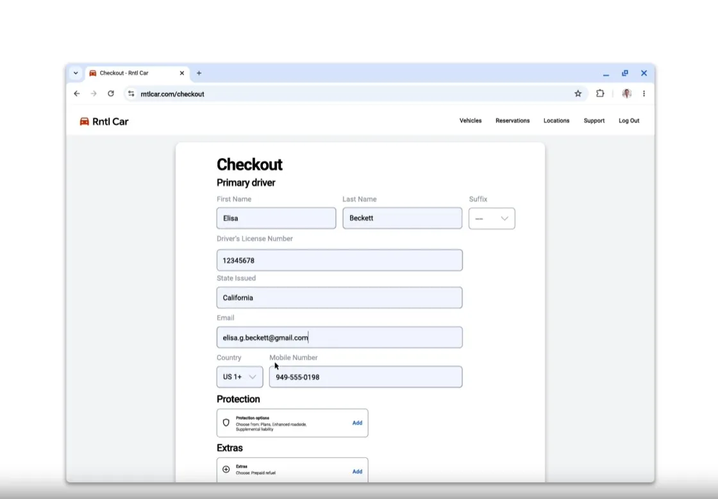Bookmark this page with the star icon

[x=578, y=94]
